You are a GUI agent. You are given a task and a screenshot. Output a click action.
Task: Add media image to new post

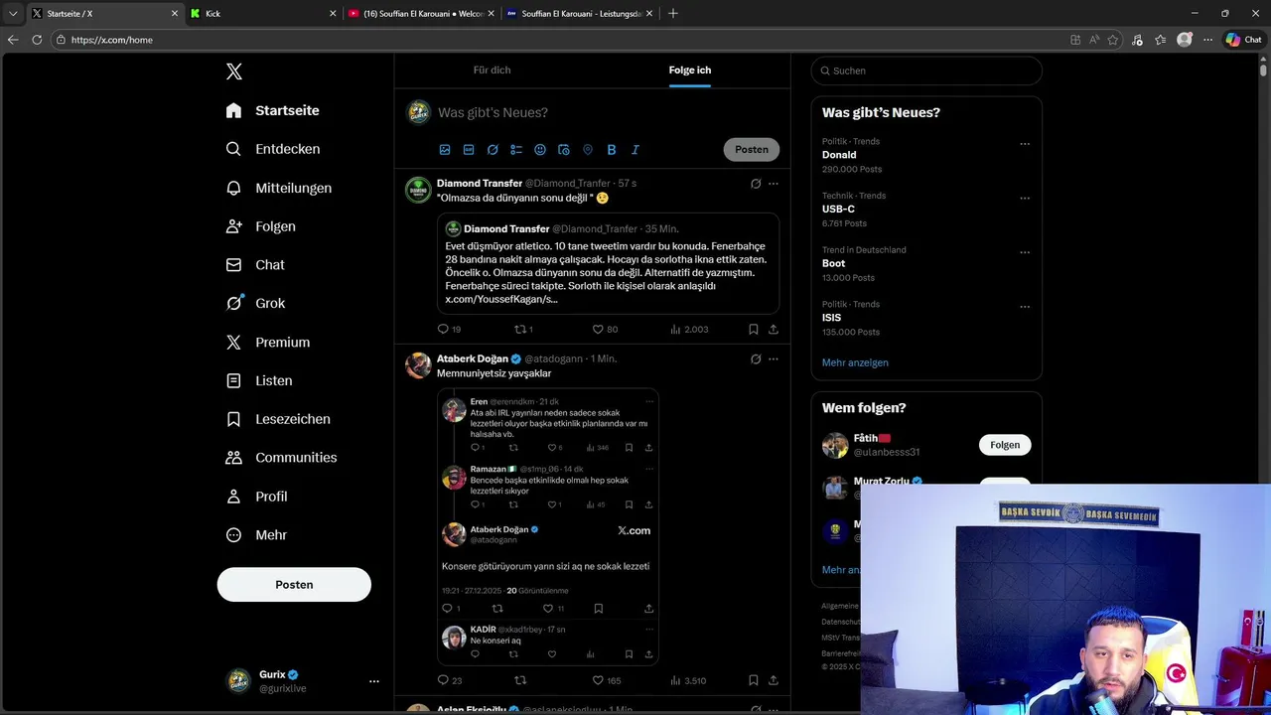point(445,150)
